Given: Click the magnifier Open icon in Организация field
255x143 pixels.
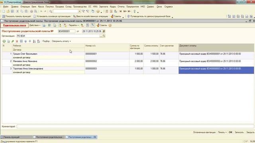Looking at the screenshot, I should pos(104,36).
